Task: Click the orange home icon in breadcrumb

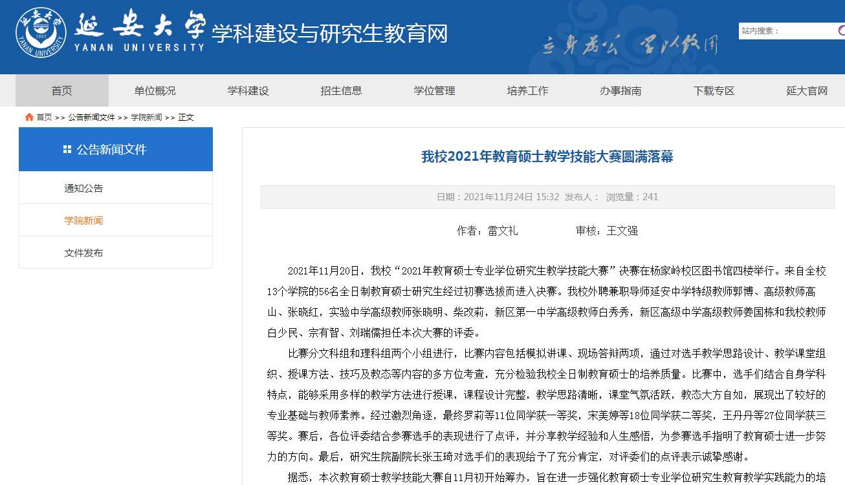Action: [x=29, y=117]
